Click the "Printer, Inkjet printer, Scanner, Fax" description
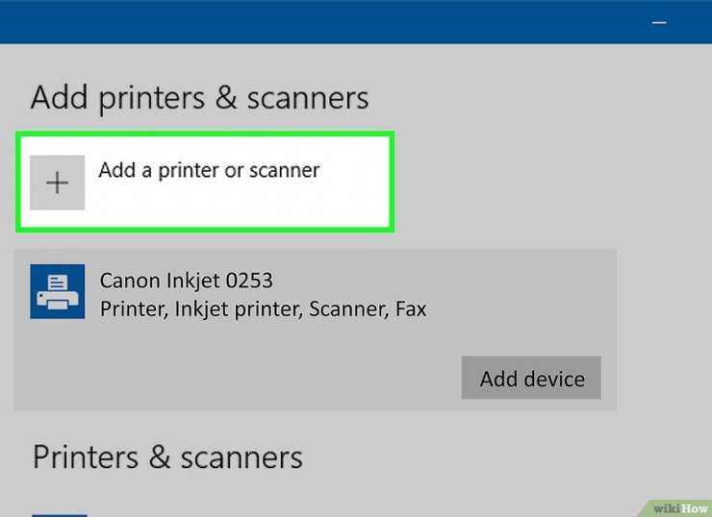 pyautogui.click(x=263, y=309)
